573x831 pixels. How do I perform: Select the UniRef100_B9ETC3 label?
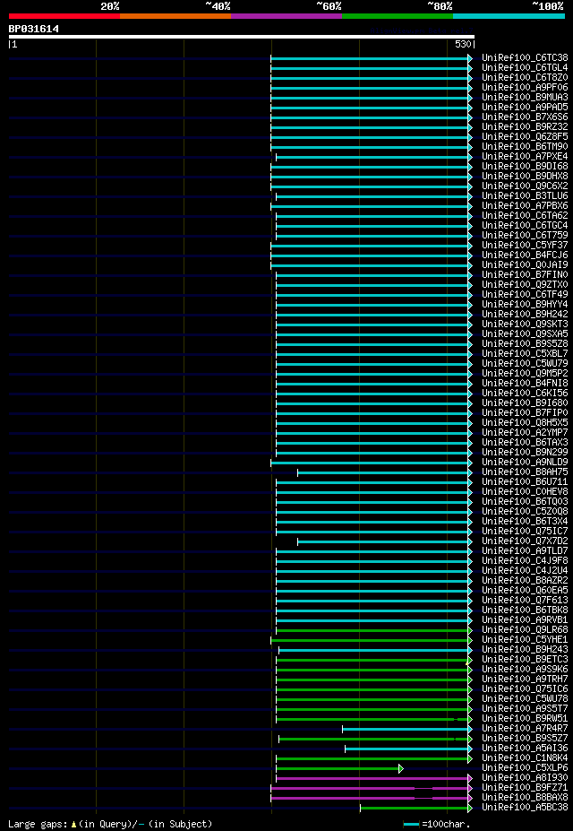pyautogui.click(x=525, y=660)
